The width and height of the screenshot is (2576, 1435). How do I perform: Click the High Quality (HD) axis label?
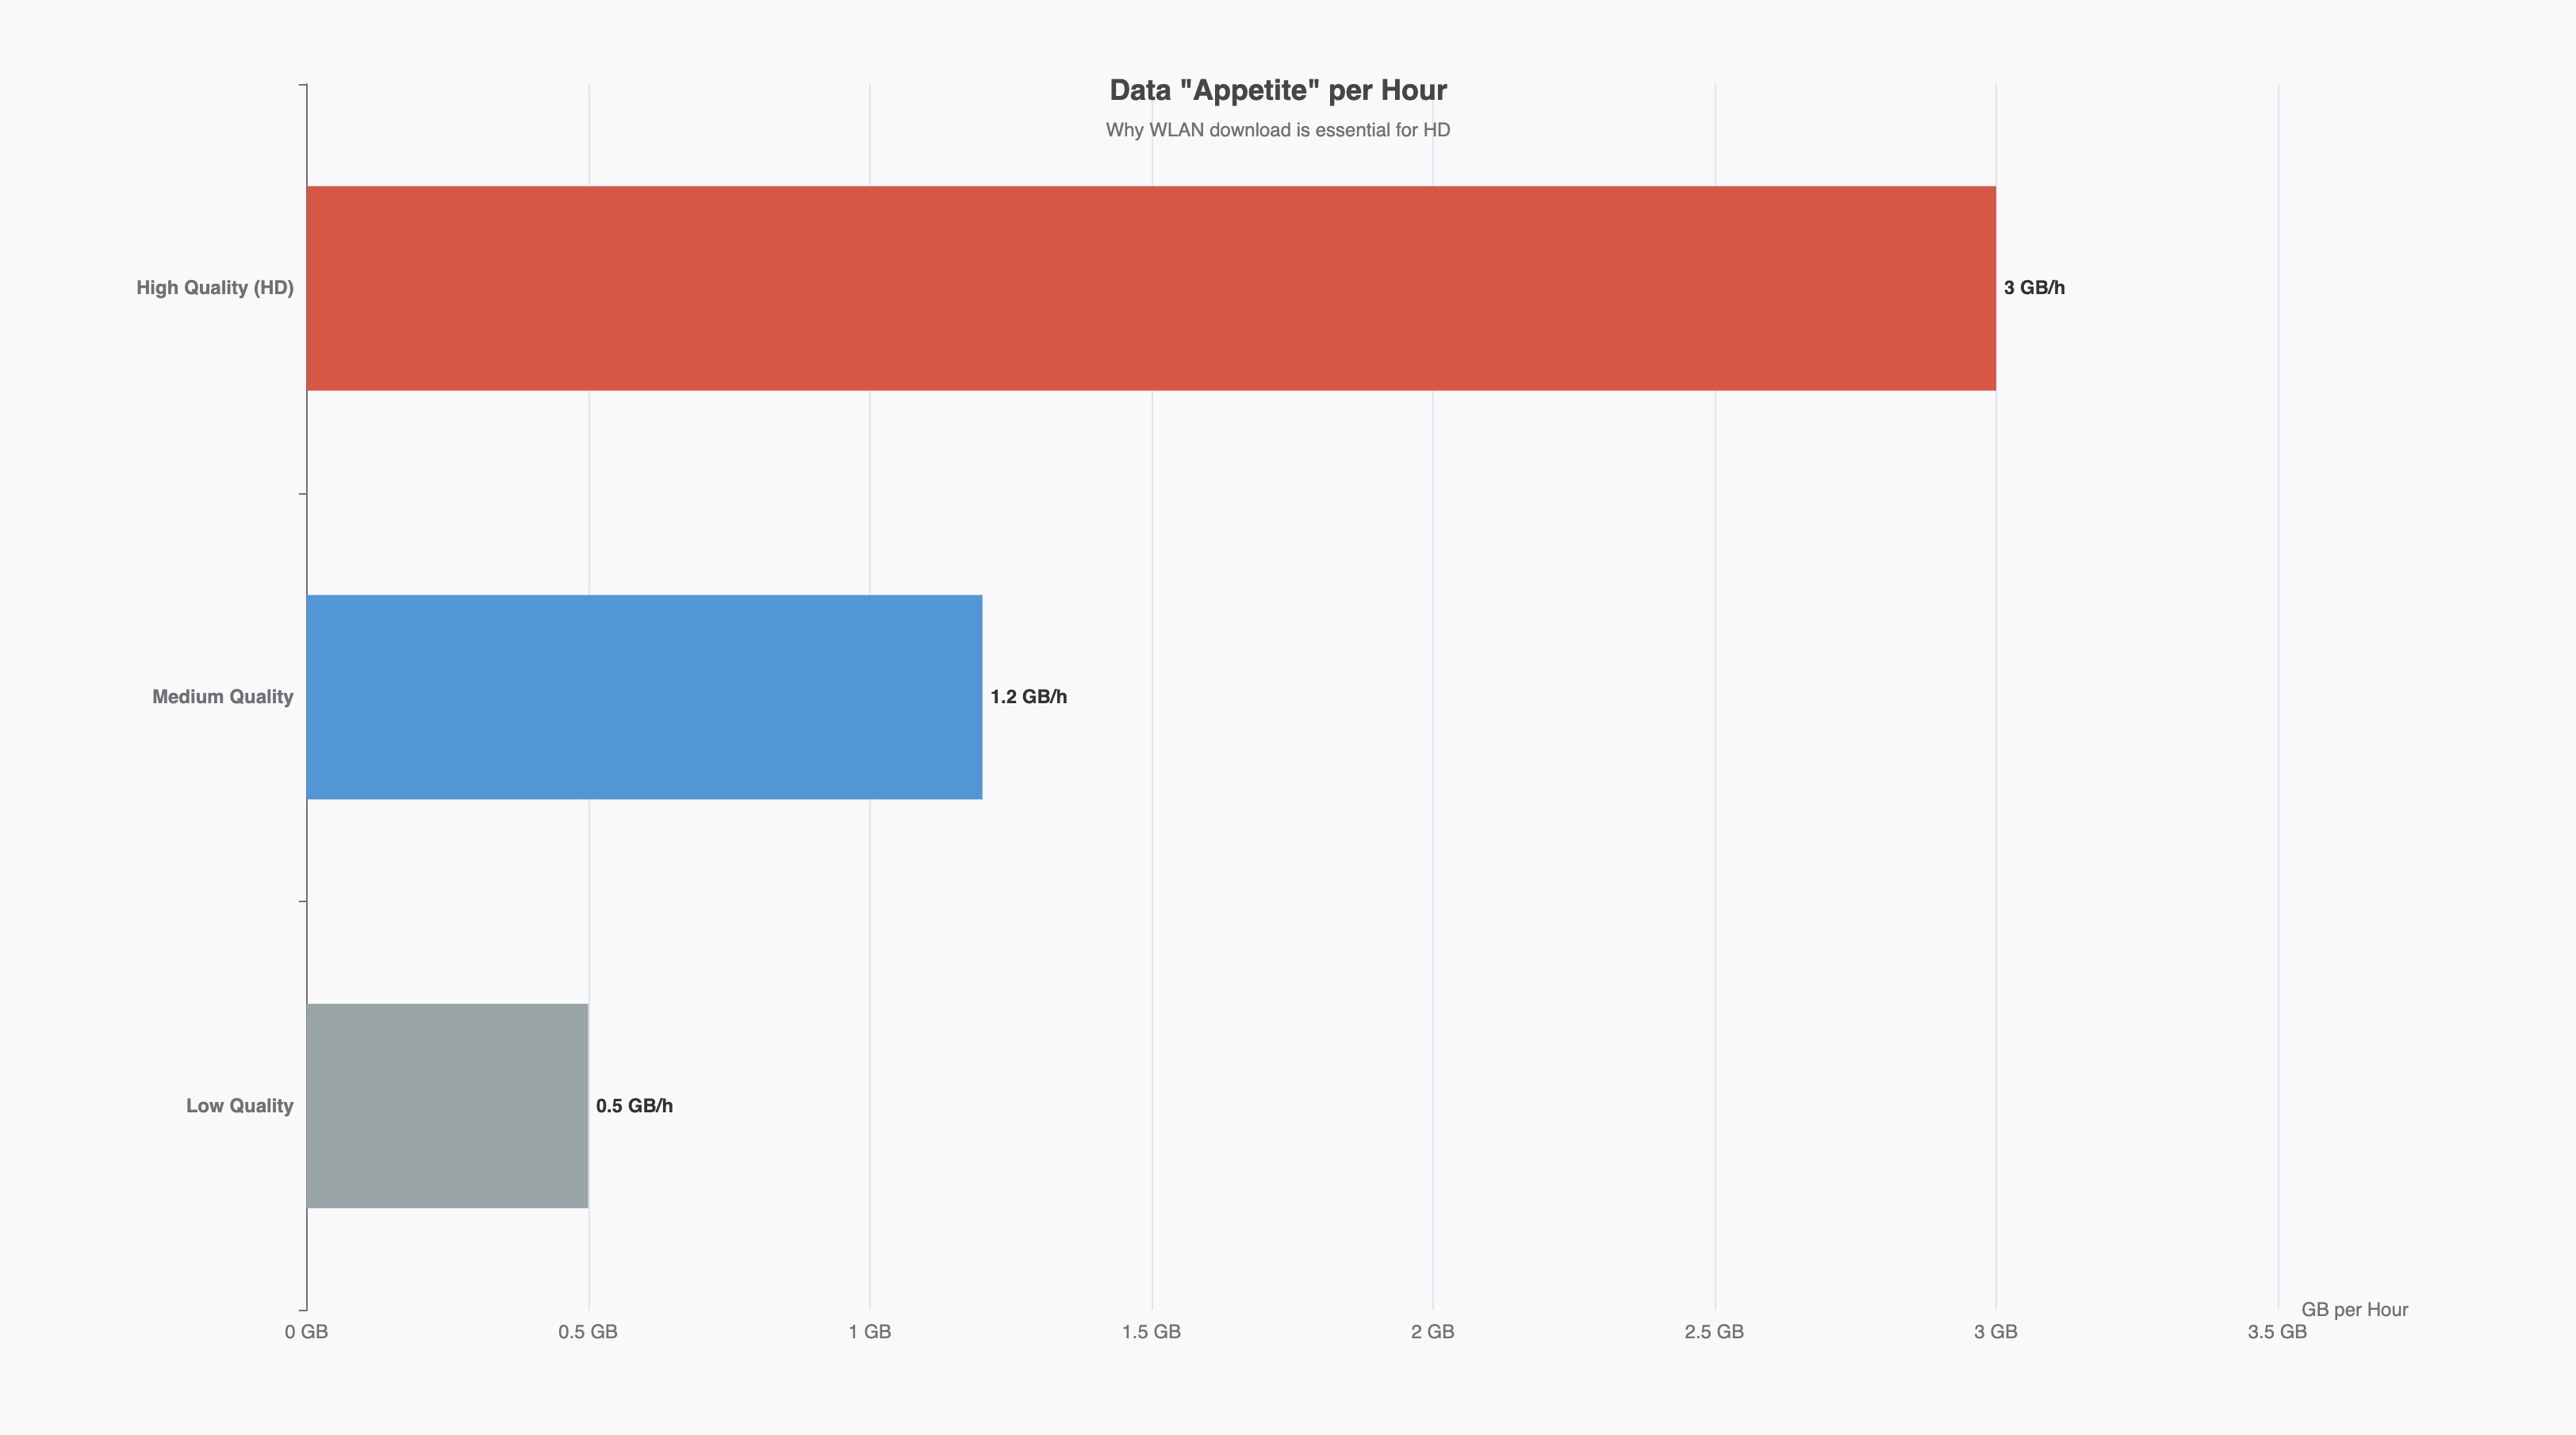coord(215,288)
